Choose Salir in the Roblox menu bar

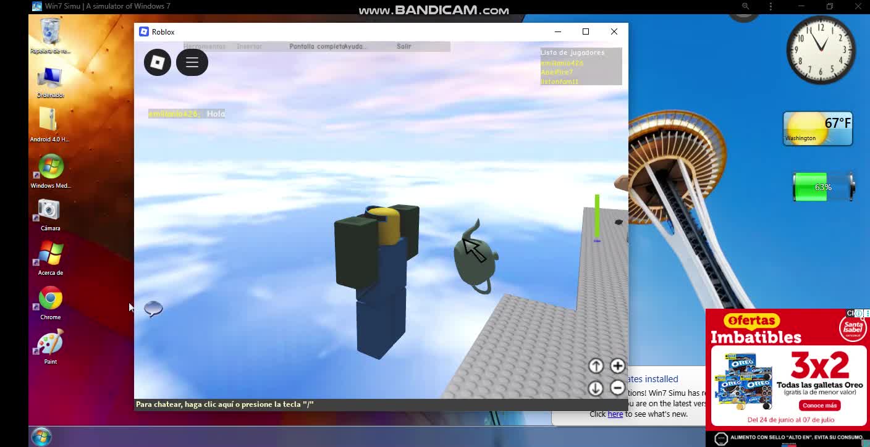[x=403, y=46]
